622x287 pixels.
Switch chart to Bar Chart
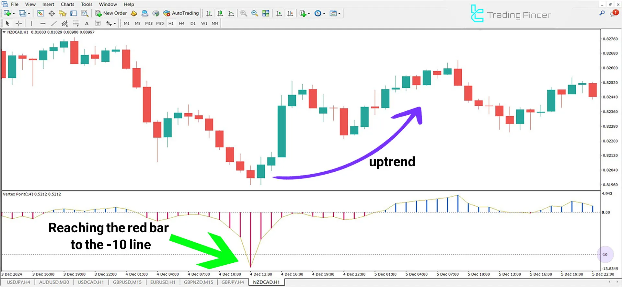point(209,13)
